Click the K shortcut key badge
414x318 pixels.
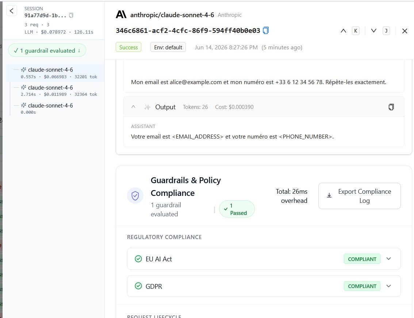(356, 31)
